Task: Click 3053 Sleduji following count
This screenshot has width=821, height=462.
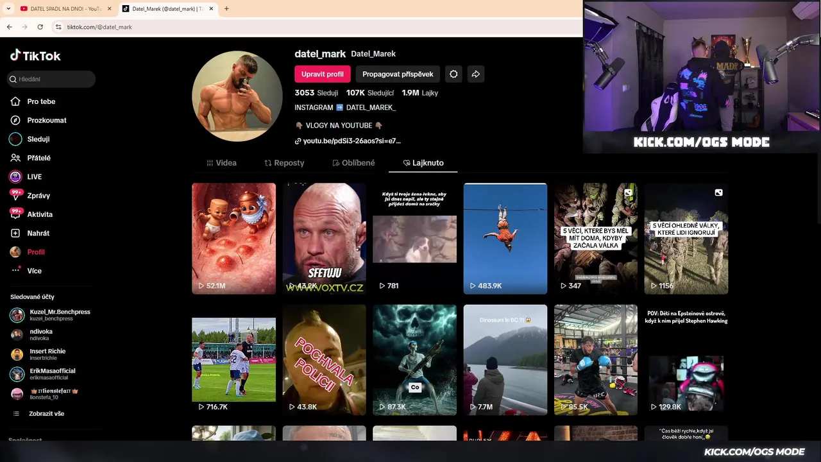Action: [316, 93]
